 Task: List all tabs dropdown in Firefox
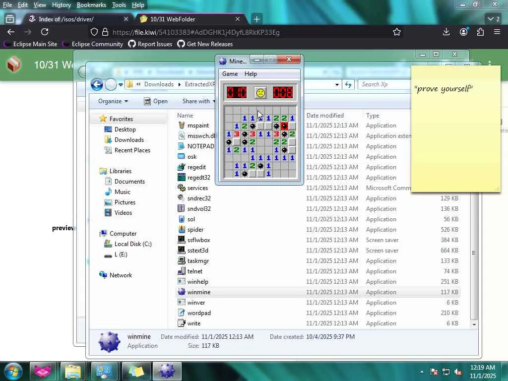point(494,19)
